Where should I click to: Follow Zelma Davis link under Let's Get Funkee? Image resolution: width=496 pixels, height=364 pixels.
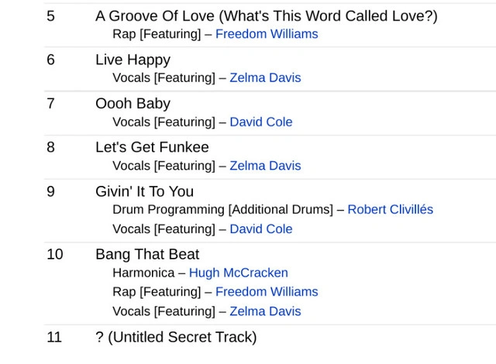tap(265, 166)
